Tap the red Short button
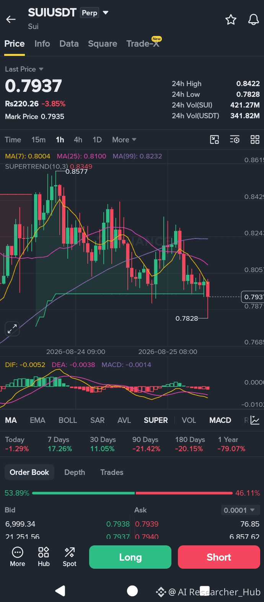Image resolution: width=264 pixels, height=602 pixels. pyautogui.click(x=219, y=557)
